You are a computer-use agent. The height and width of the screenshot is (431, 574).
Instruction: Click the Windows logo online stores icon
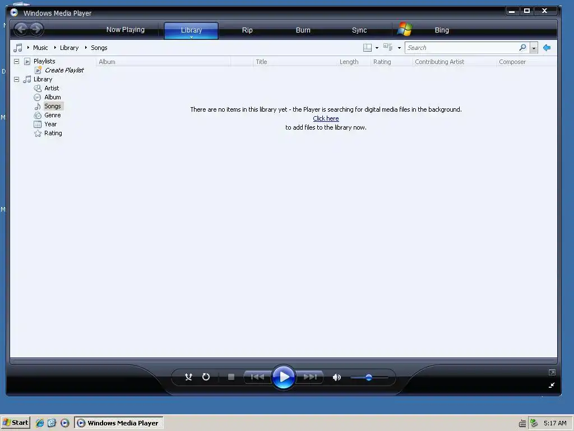point(405,29)
